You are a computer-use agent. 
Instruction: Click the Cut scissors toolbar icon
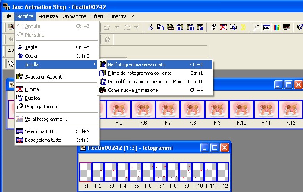(x=150, y=27)
